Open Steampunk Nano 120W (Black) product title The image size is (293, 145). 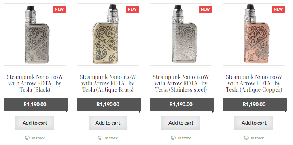[35, 83]
